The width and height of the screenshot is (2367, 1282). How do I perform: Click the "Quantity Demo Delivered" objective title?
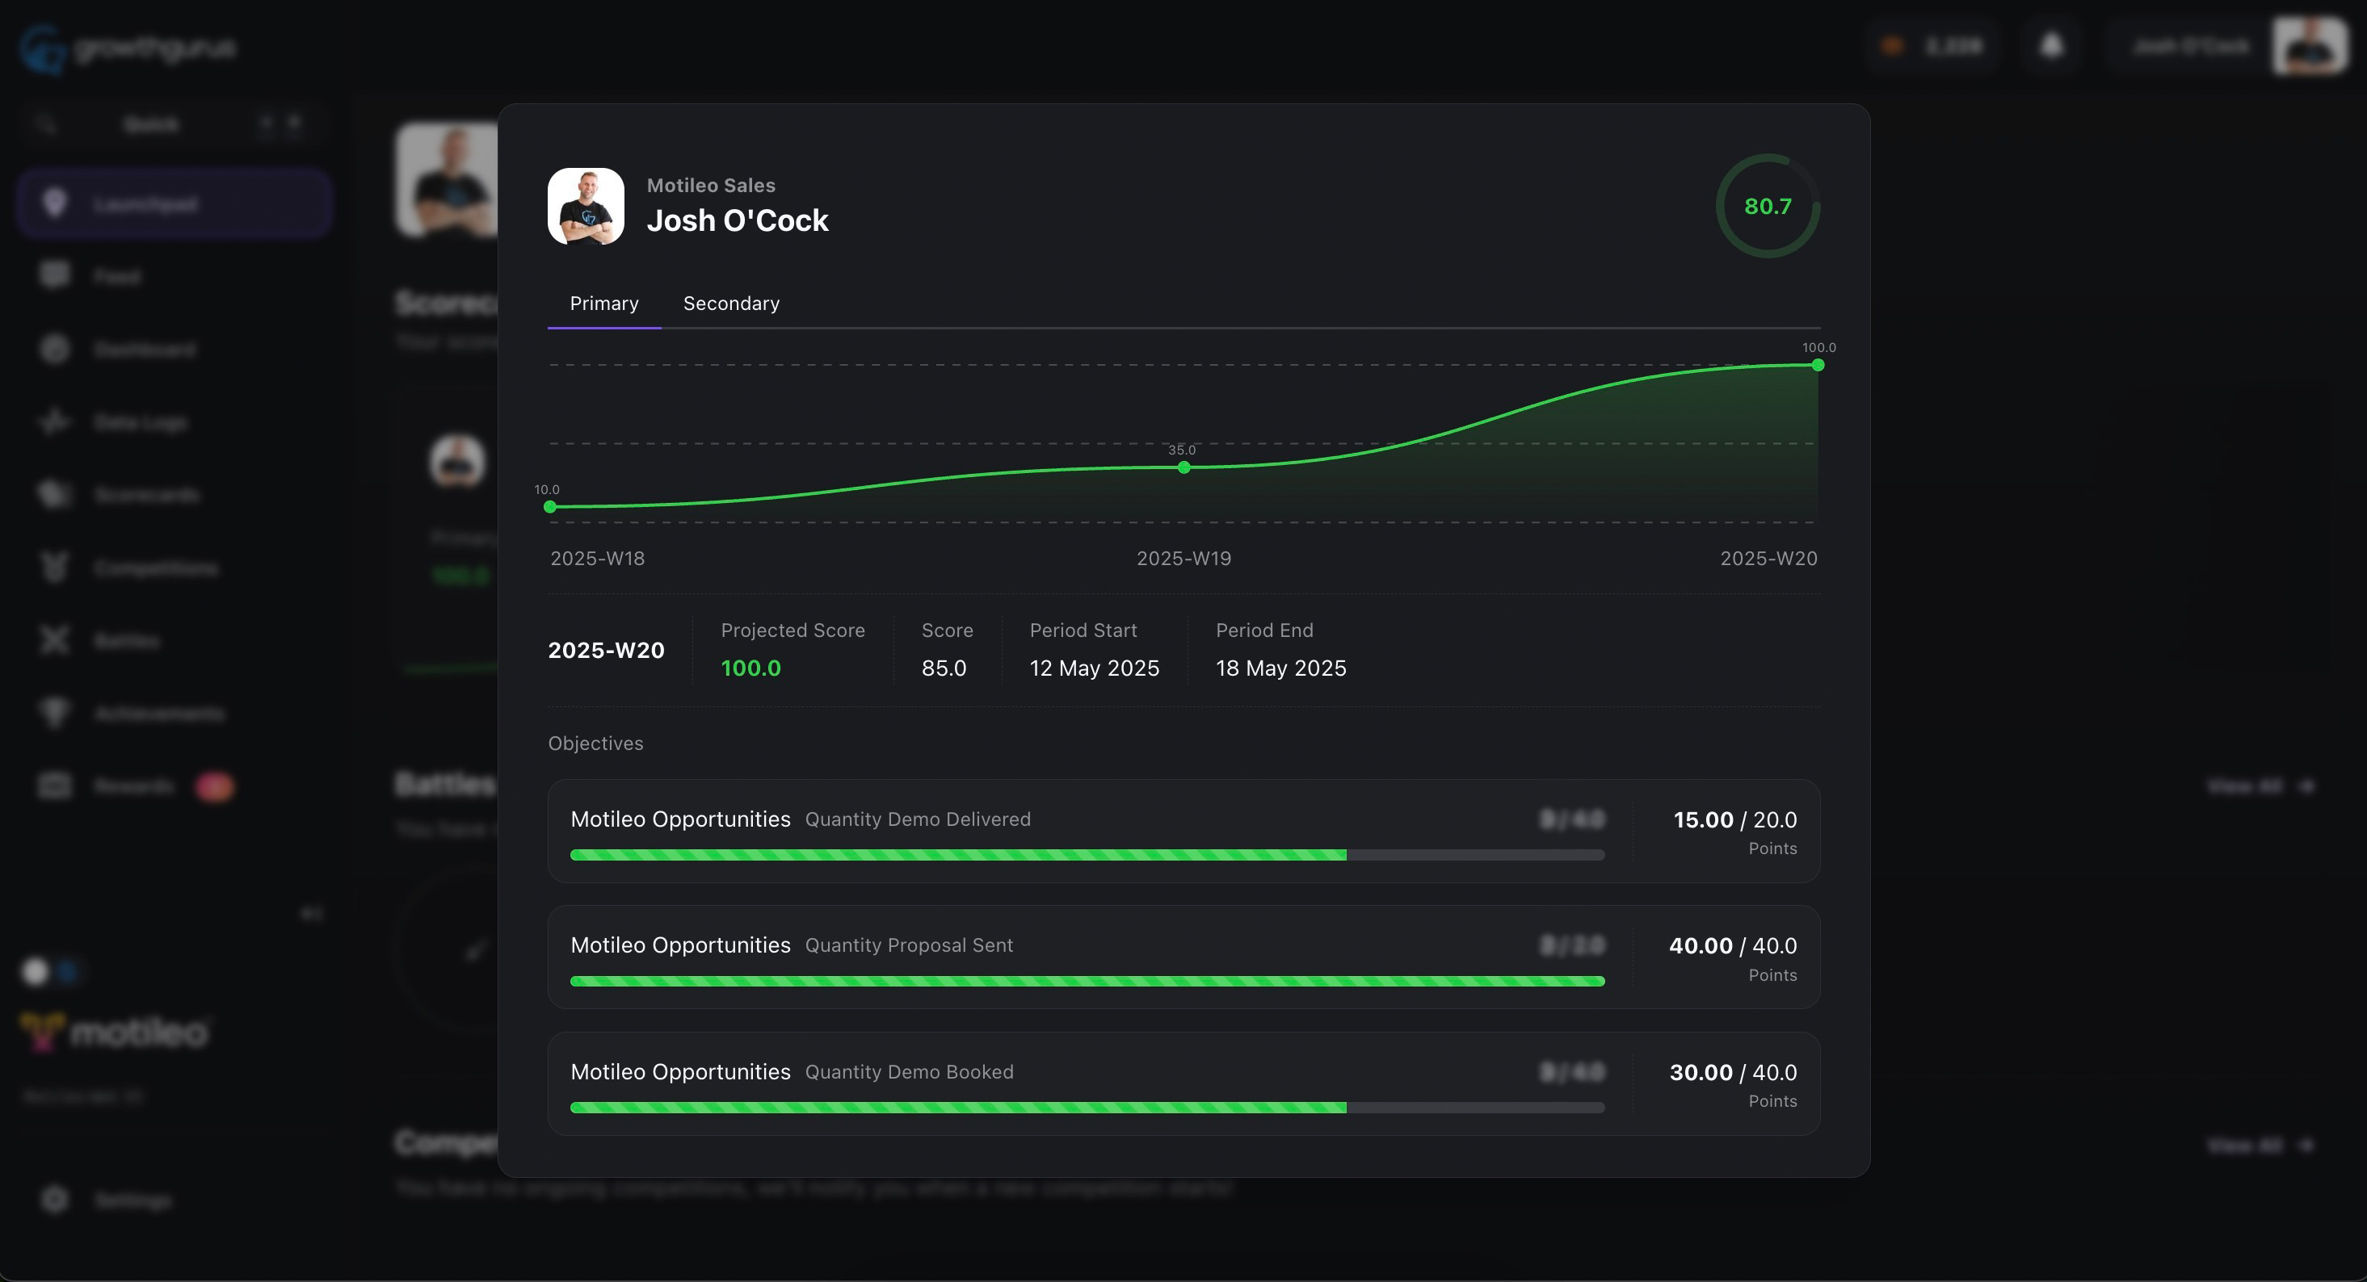918,819
